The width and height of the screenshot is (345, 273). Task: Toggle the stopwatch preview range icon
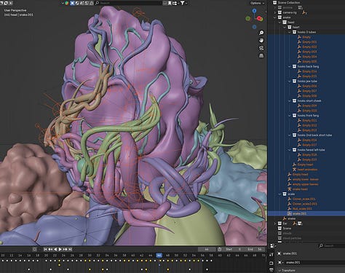tap(220, 249)
